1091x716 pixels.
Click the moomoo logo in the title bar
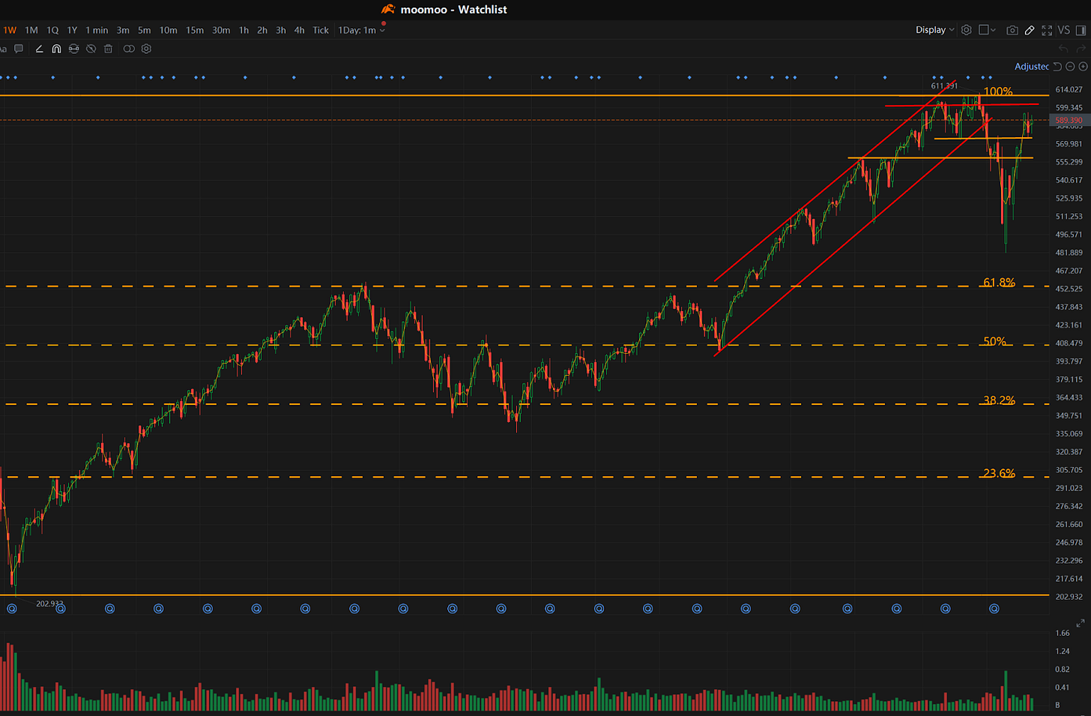tap(388, 9)
